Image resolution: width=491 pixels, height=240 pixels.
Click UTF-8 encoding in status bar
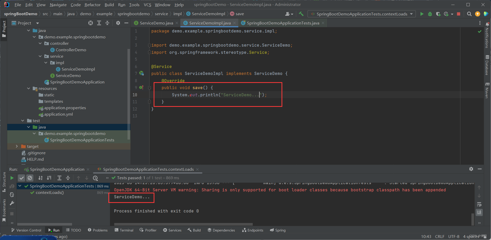[x=453, y=236]
